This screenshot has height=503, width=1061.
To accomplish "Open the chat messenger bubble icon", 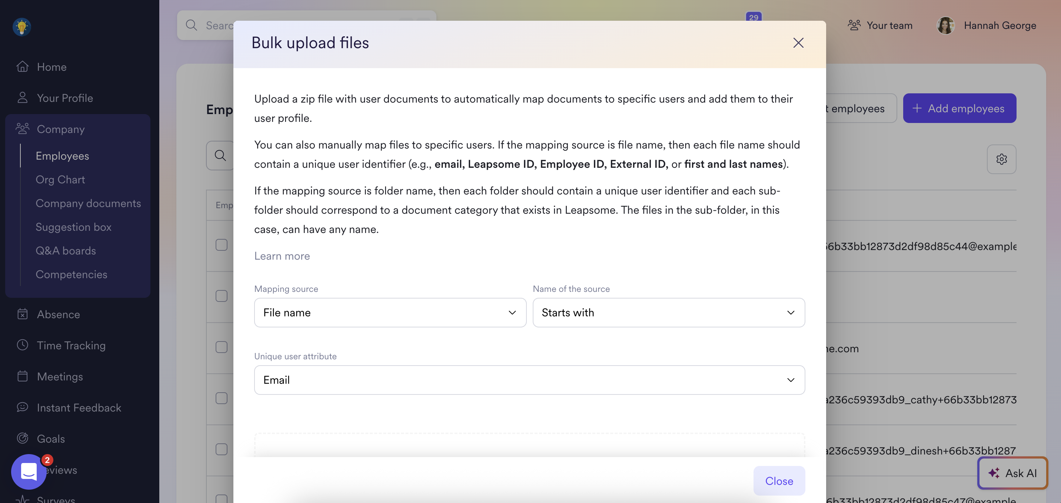I will pos(29,472).
